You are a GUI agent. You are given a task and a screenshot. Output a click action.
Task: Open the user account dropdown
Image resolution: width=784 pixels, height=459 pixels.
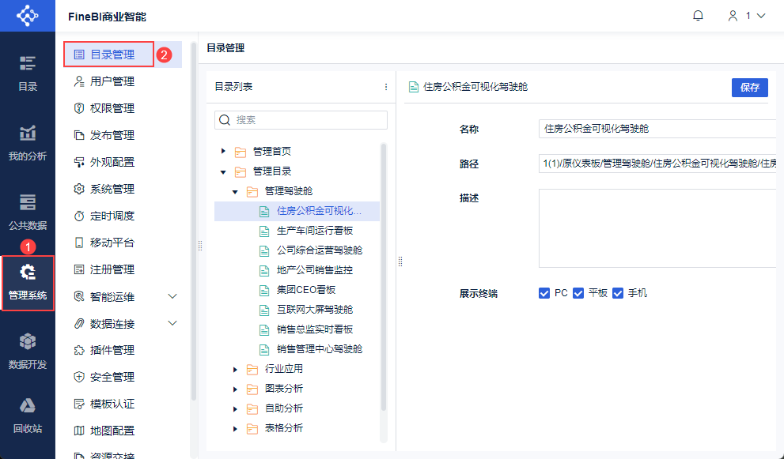tap(747, 16)
